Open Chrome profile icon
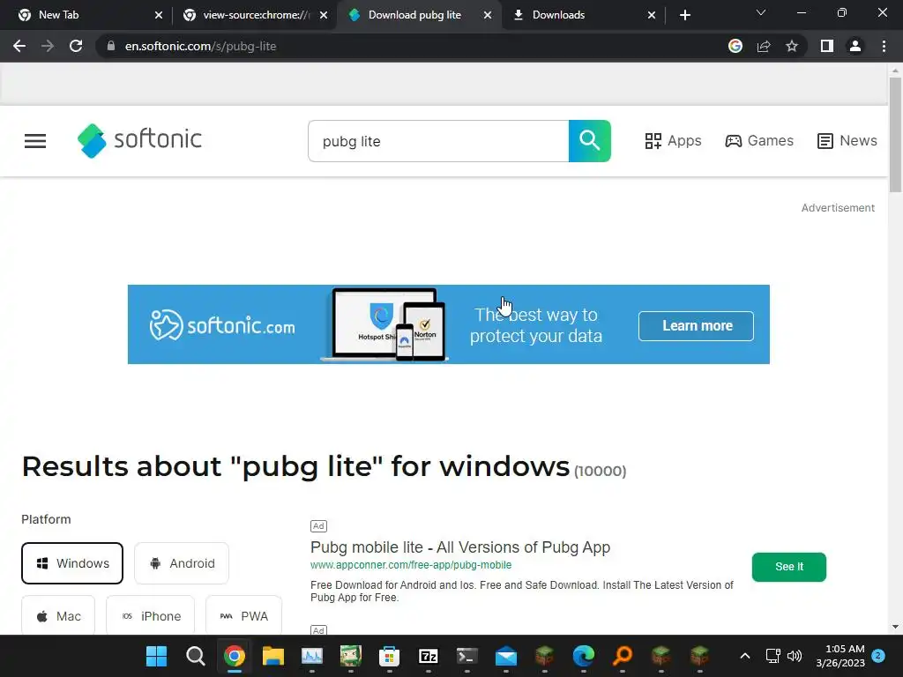Viewport: 903px width, 677px height. (x=855, y=46)
